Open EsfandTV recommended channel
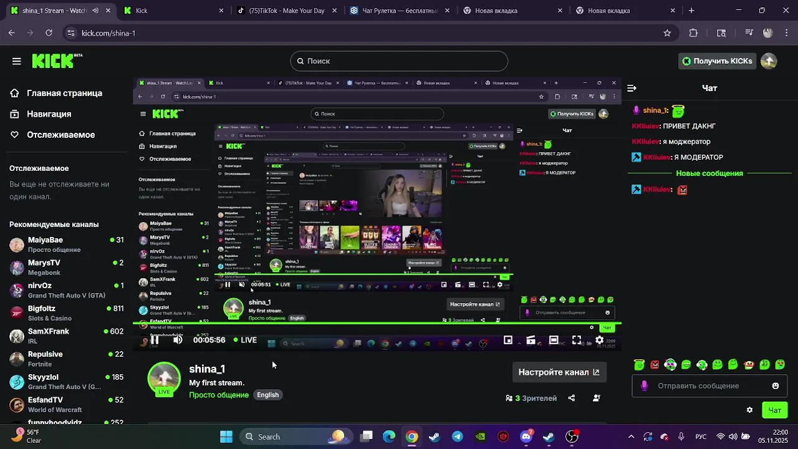Viewport: 798px width, 449px height. (x=67, y=405)
